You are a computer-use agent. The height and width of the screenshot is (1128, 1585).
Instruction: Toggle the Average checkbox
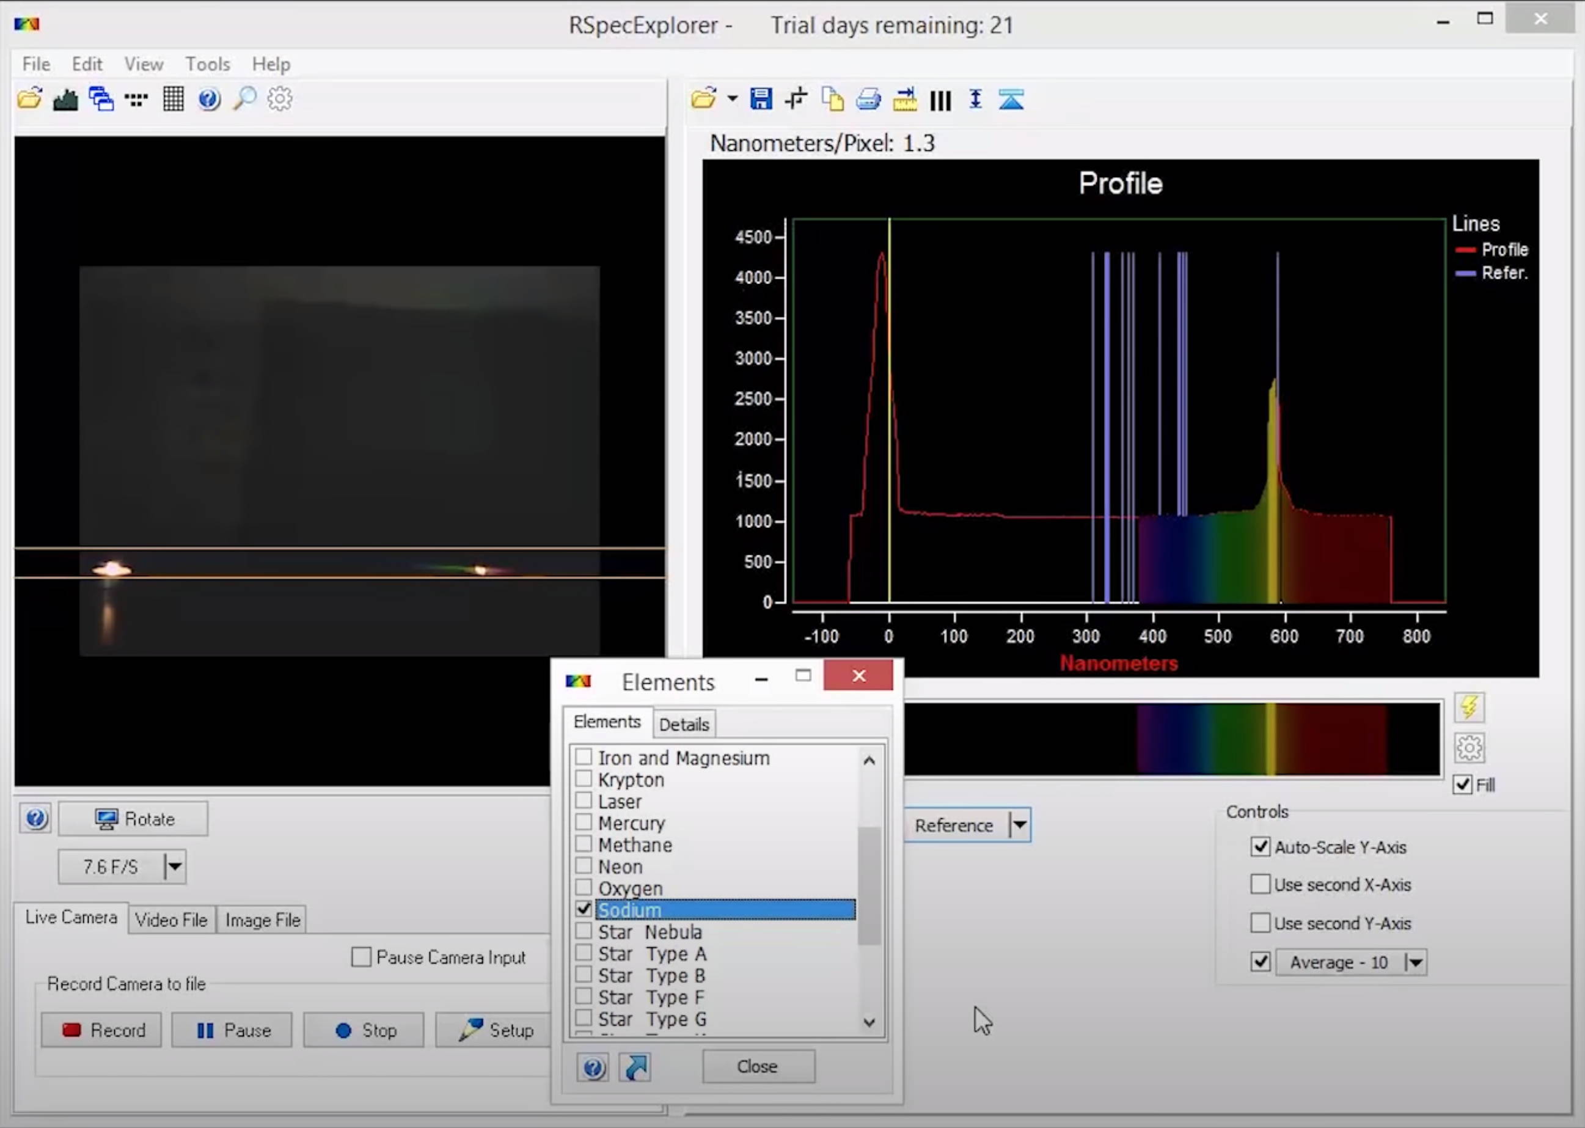[x=1261, y=961]
